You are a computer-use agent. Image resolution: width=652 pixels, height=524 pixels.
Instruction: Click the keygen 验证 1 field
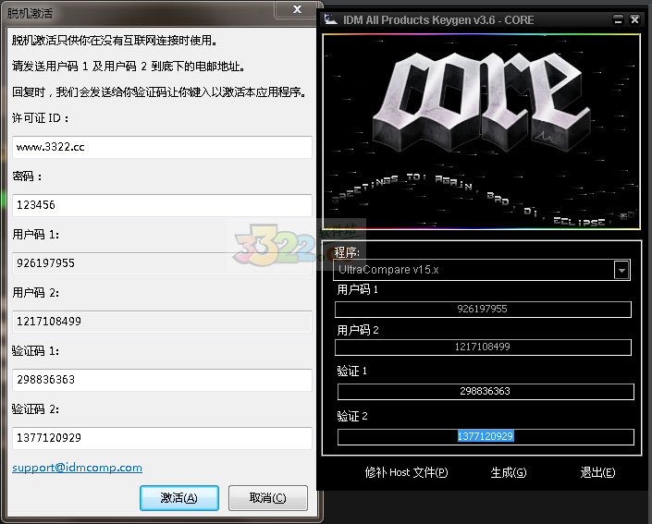(x=486, y=392)
